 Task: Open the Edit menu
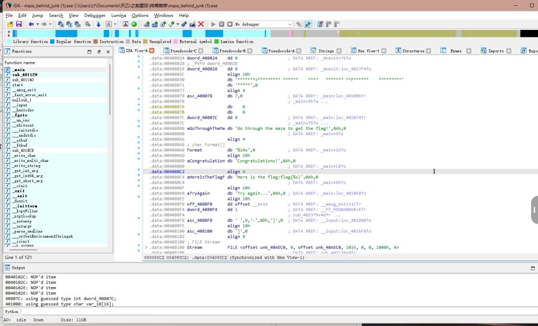[22, 15]
